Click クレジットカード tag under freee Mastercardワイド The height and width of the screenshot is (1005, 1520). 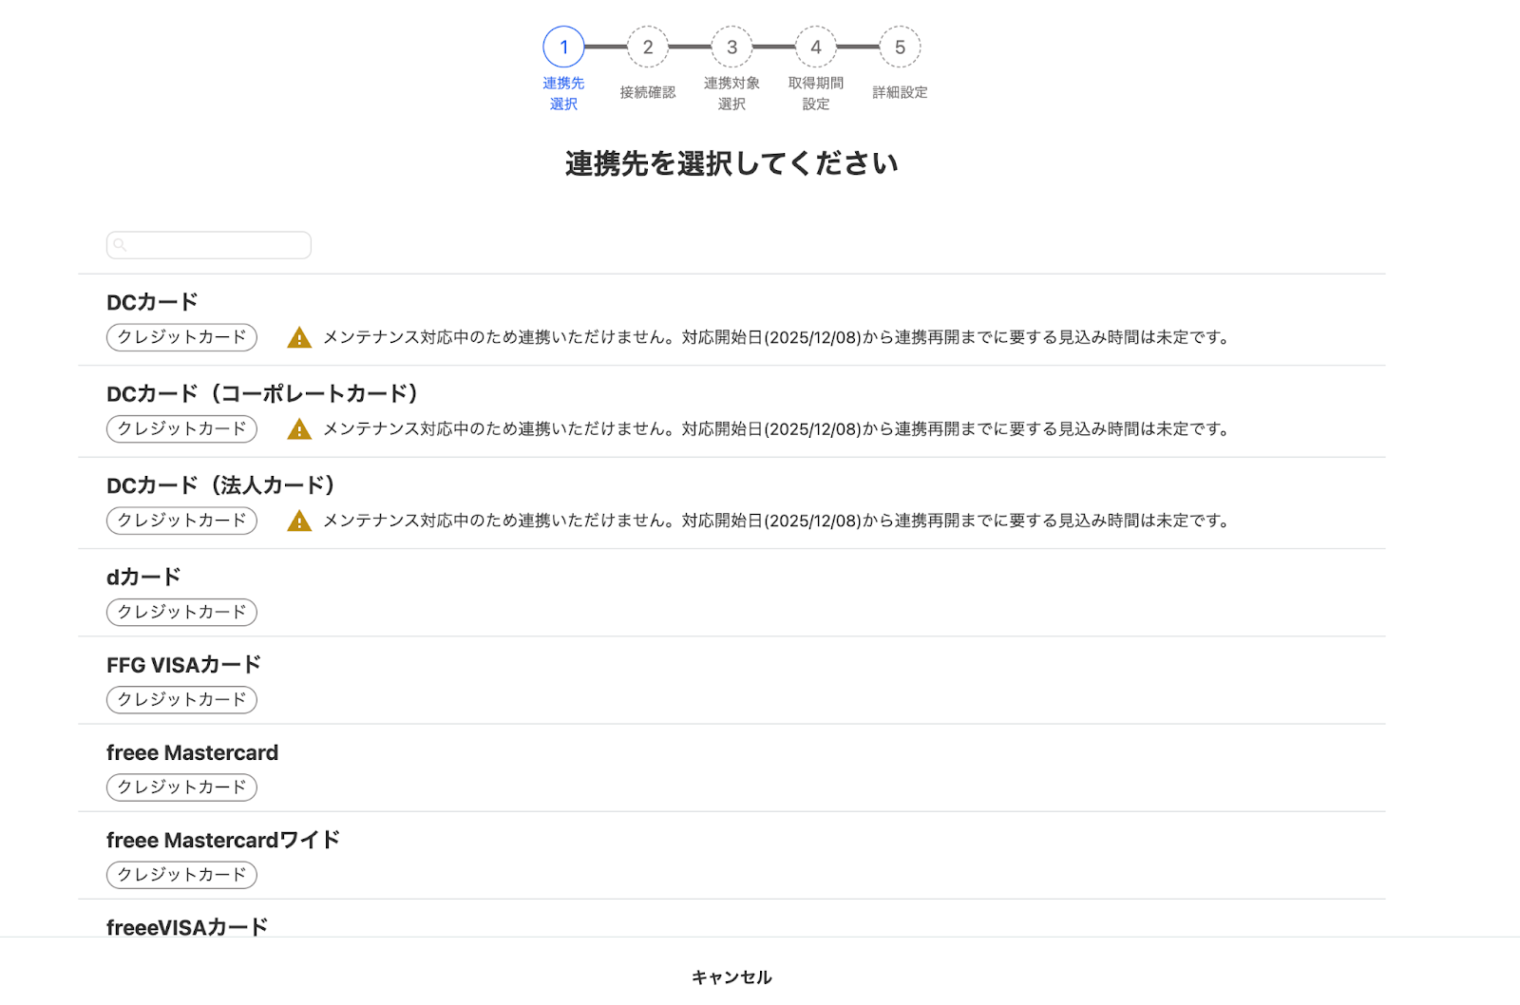coord(181,875)
